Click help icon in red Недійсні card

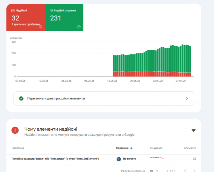[x=40, y=27]
